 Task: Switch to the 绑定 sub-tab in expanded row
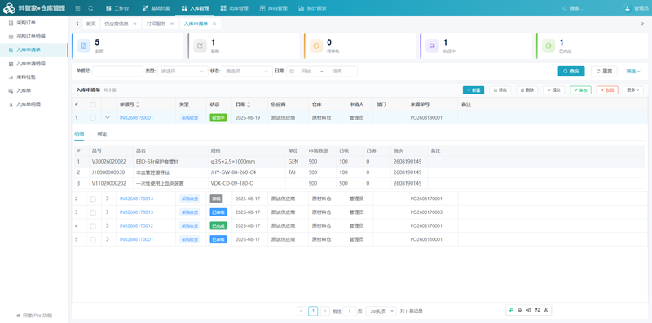(x=102, y=134)
